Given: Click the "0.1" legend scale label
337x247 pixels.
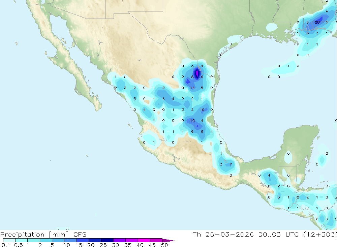Looking at the screenshot, I should [x=6, y=245].
